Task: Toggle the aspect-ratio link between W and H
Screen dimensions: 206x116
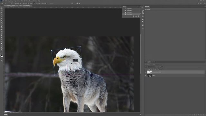Action: (x=34, y=3)
